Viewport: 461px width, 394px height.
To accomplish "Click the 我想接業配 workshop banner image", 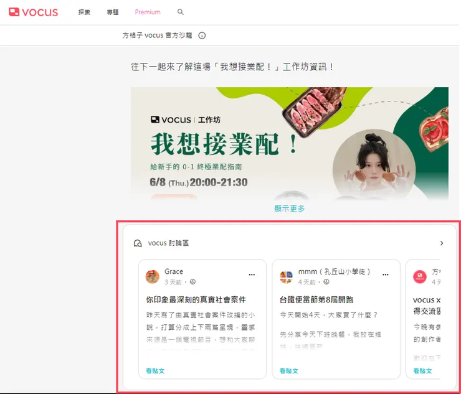I will 290,143.
